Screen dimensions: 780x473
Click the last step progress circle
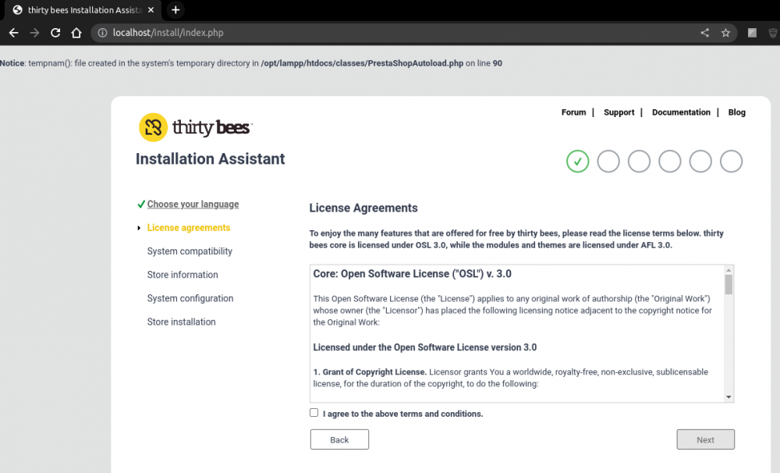click(x=731, y=162)
